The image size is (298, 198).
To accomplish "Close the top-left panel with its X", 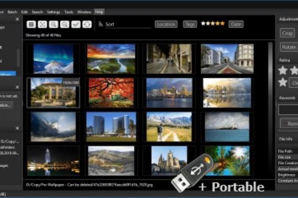I will click(17, 19).
